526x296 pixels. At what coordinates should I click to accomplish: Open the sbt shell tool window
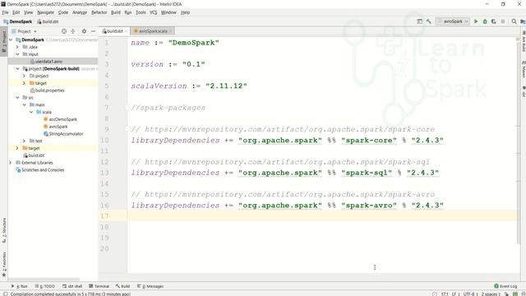[x=72, y=286]
